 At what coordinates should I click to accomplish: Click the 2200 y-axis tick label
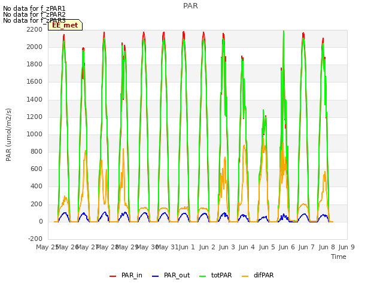tap(35, 29)
